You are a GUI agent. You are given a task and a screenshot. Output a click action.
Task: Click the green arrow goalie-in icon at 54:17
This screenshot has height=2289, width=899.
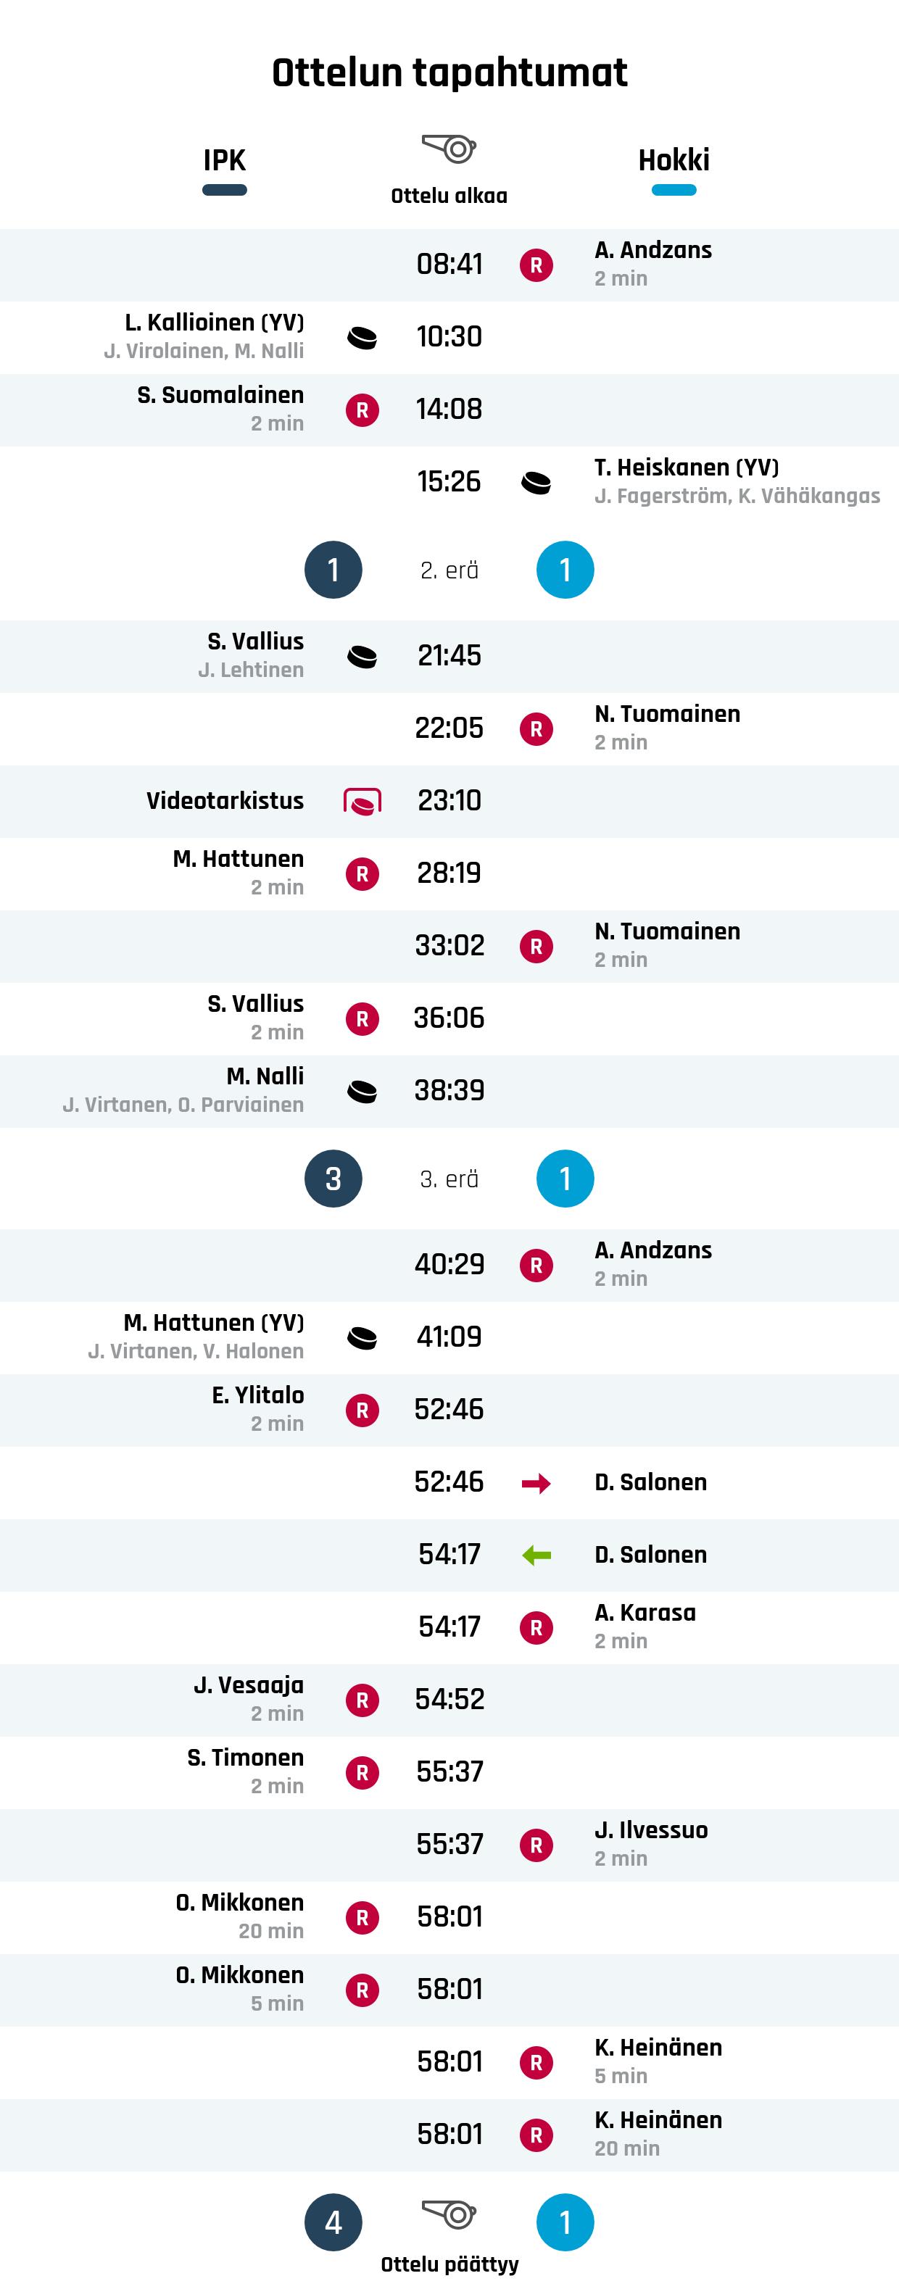536,1555
